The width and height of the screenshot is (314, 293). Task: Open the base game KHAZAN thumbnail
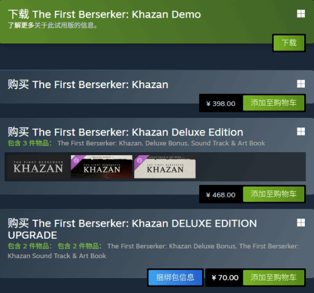[38, 167]
